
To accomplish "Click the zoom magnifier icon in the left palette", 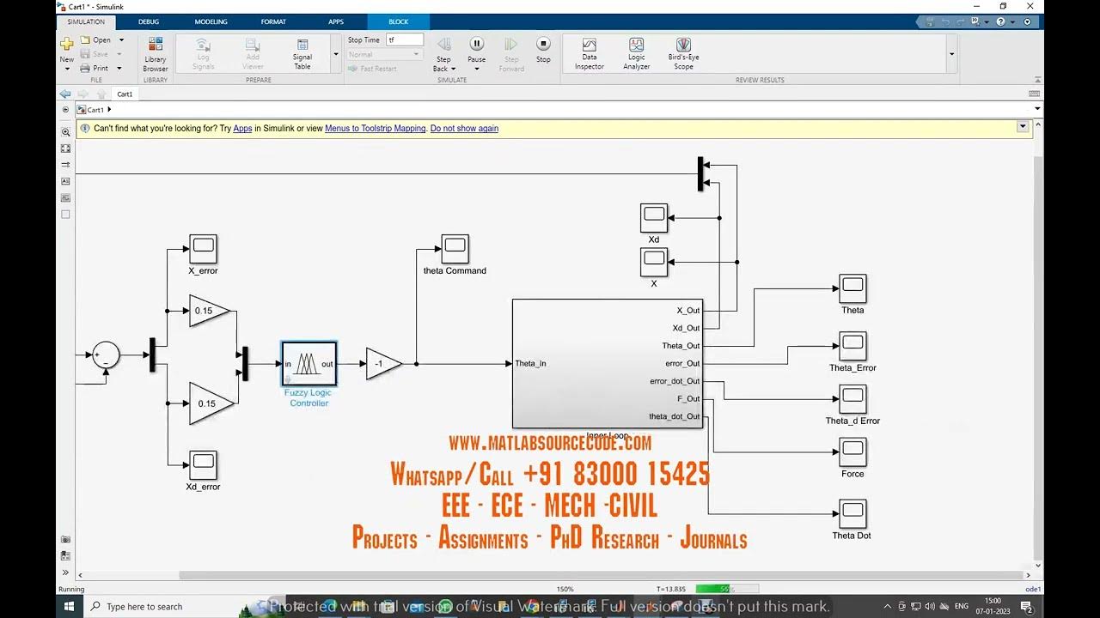I will [x=65, y=132].
